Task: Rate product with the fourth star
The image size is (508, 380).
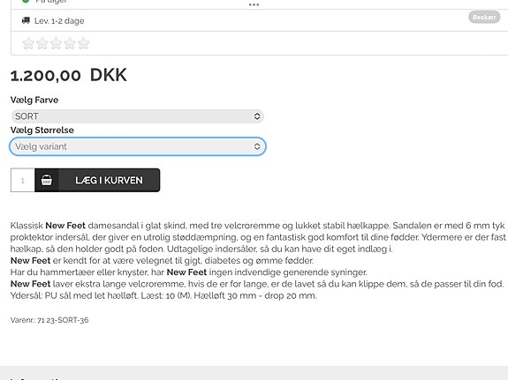Action: [x=70, y=43]
